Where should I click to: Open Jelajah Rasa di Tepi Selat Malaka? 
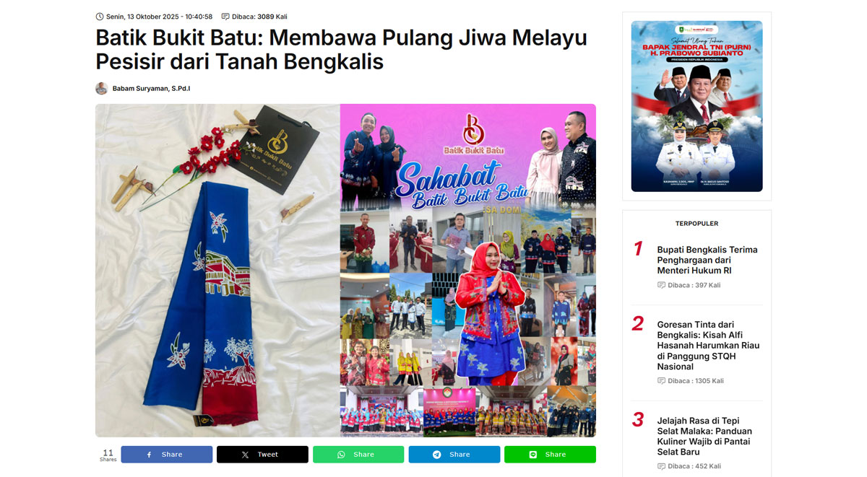click(x=704, y=437)
